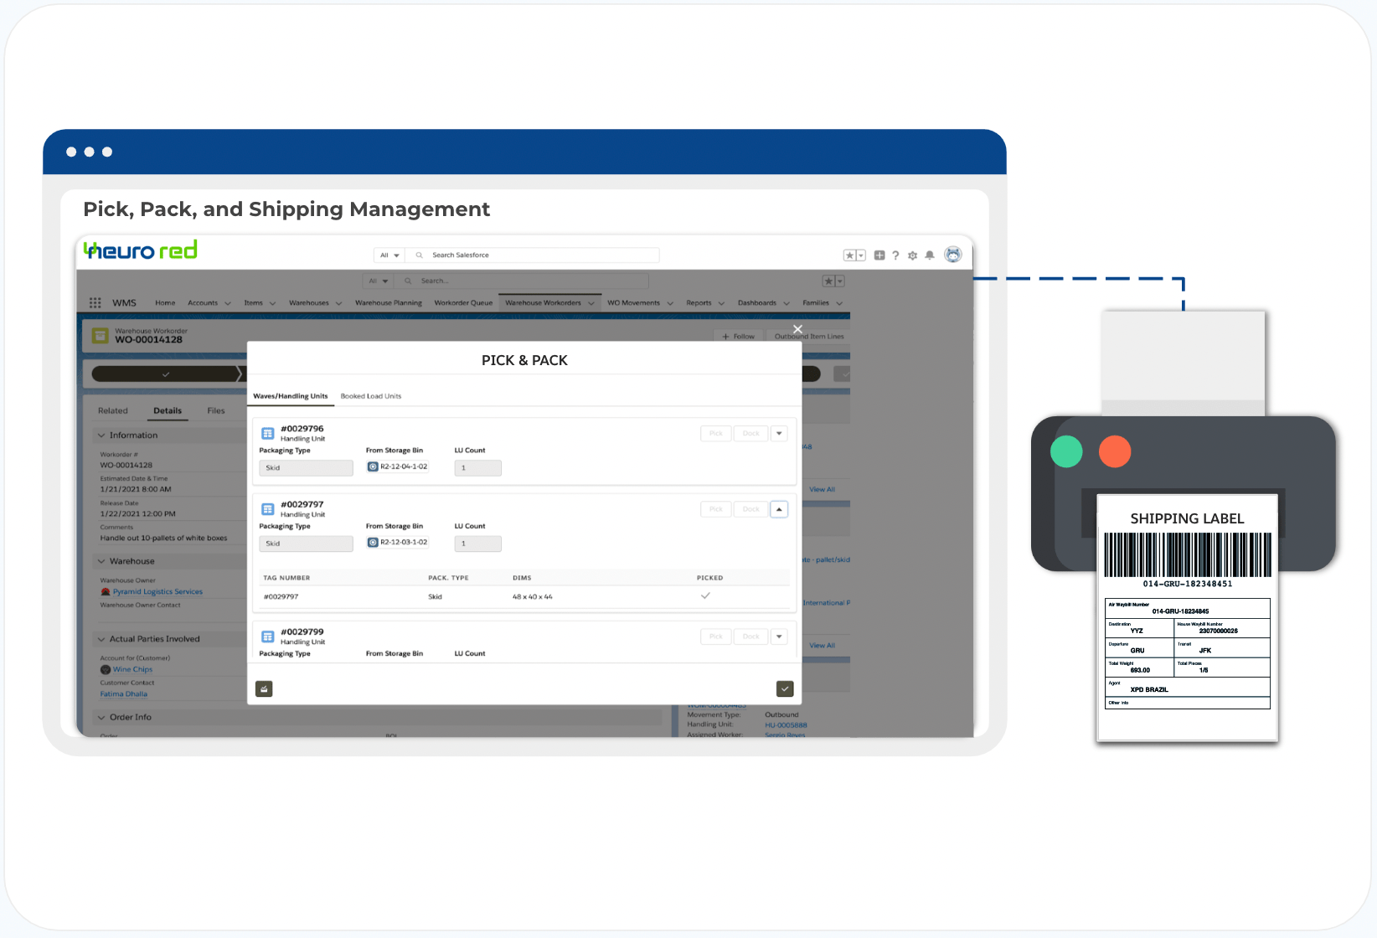The width and height of the screenshot is (1377, 938).
Task: Expand the dropdown arrow on #0029796 card
Action: tap(779, 433)
